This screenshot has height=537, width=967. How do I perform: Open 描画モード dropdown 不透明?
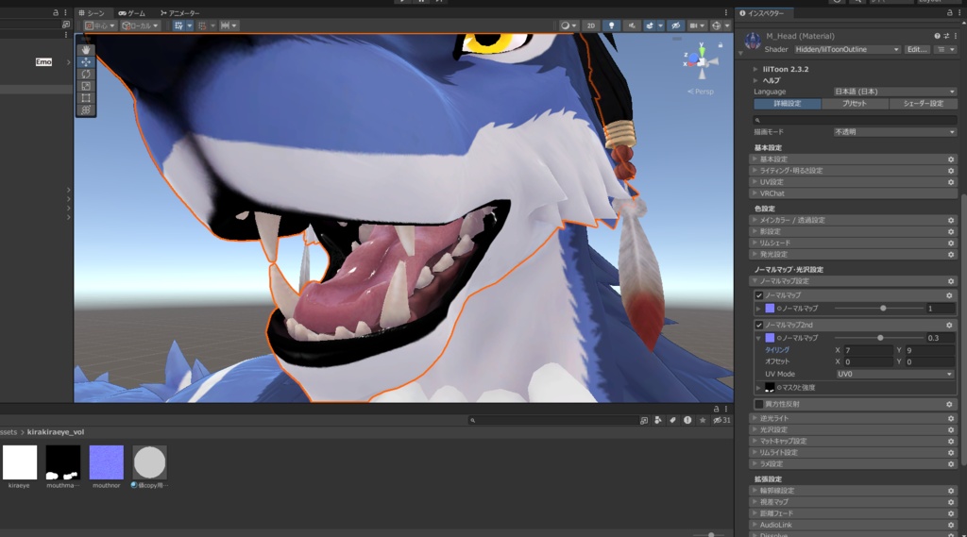pyautogui.click(x=894, y=132)
